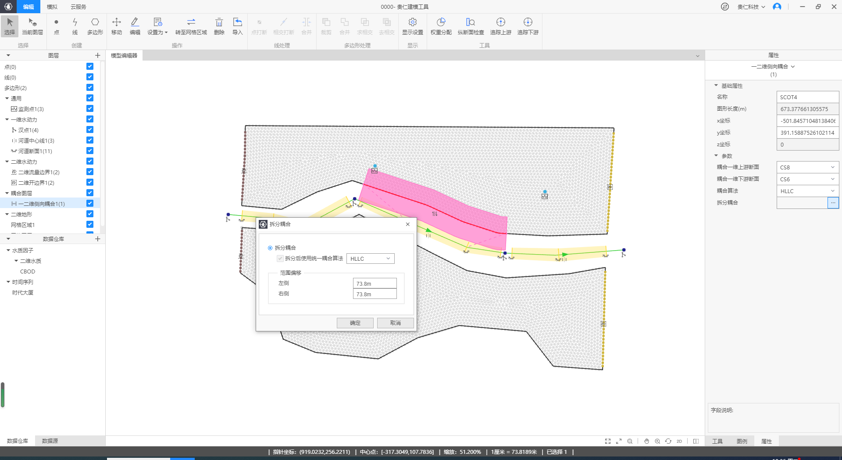Viewport: 842px width, 460px height.
Task: Open the HLLC algorithm dropdown in dialog
Action: click(370, 259)
